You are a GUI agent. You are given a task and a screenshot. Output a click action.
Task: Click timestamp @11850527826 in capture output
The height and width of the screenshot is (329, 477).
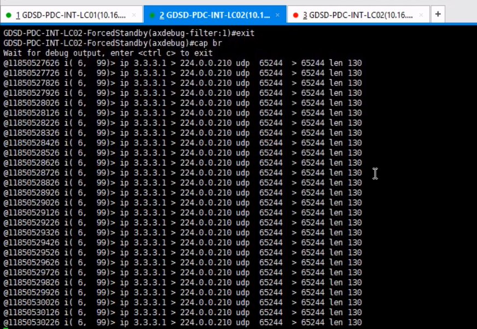tap(32, 83)
